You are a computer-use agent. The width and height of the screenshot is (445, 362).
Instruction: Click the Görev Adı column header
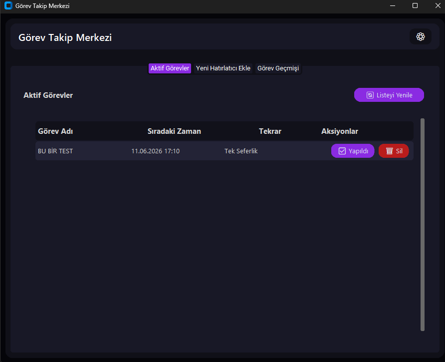56,131
